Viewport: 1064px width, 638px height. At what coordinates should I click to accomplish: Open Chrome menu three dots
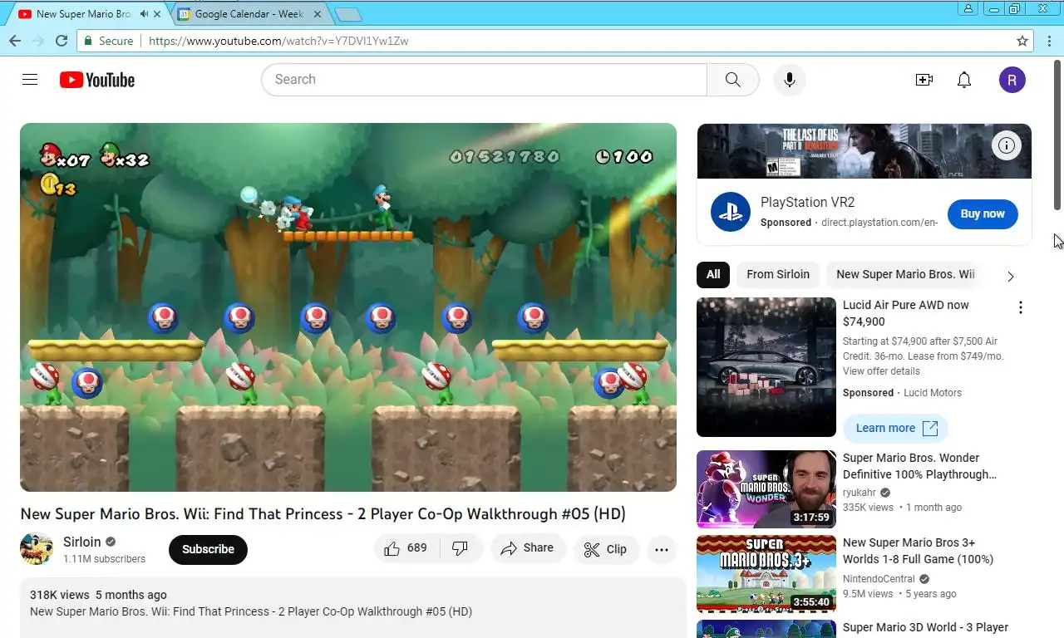point(1048,41)
